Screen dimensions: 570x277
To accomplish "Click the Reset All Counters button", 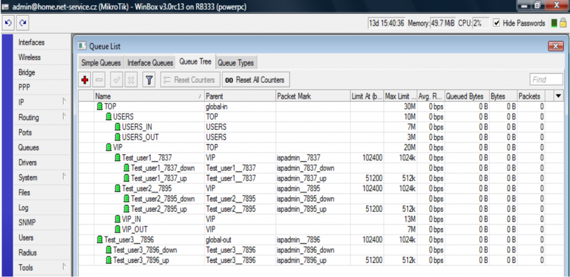I will point(256,80).
